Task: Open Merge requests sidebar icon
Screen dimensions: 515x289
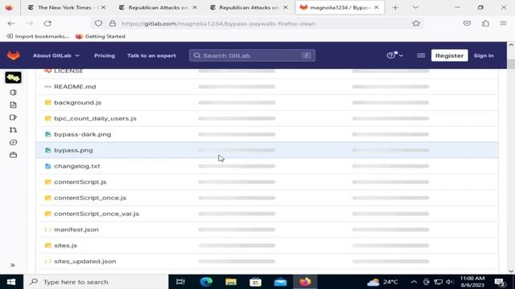Action: [x=13, y=130]
